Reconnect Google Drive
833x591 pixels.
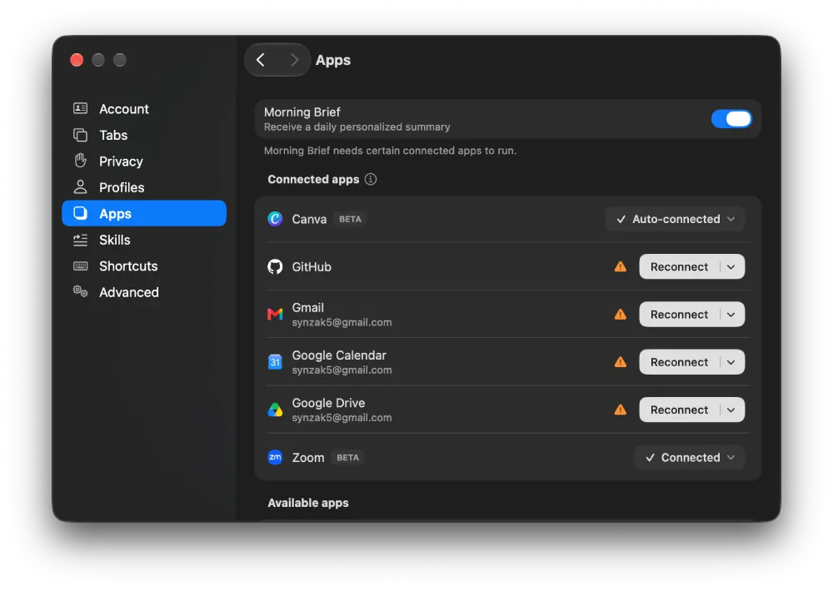tap(679, 410)
